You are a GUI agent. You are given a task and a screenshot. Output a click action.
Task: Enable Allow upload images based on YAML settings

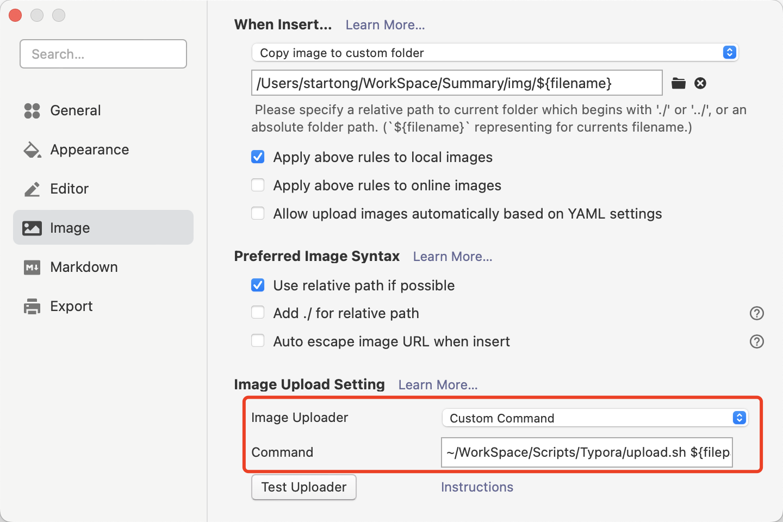pyautogui.click(x=258, y=214)
